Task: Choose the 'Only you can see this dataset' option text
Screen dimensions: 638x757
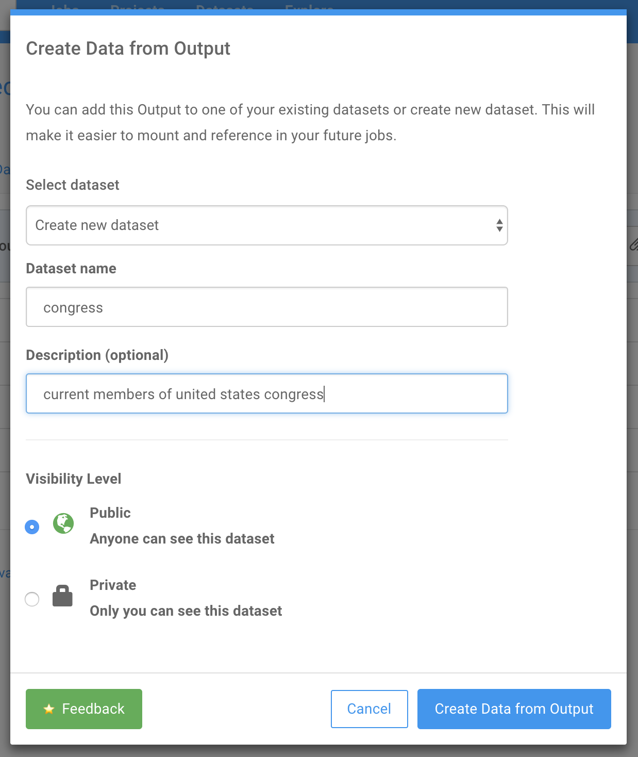Action: [186, 611]
